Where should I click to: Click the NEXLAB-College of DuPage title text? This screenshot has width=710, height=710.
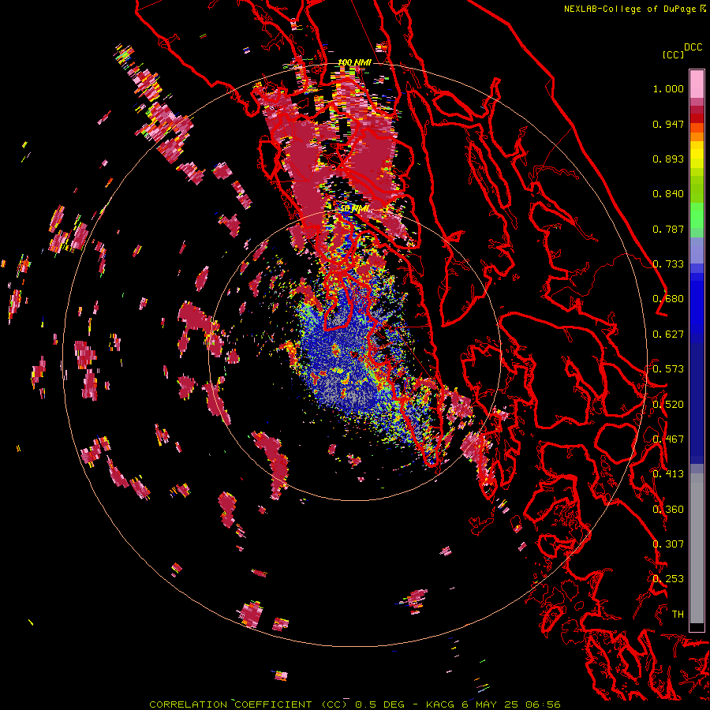635,9
